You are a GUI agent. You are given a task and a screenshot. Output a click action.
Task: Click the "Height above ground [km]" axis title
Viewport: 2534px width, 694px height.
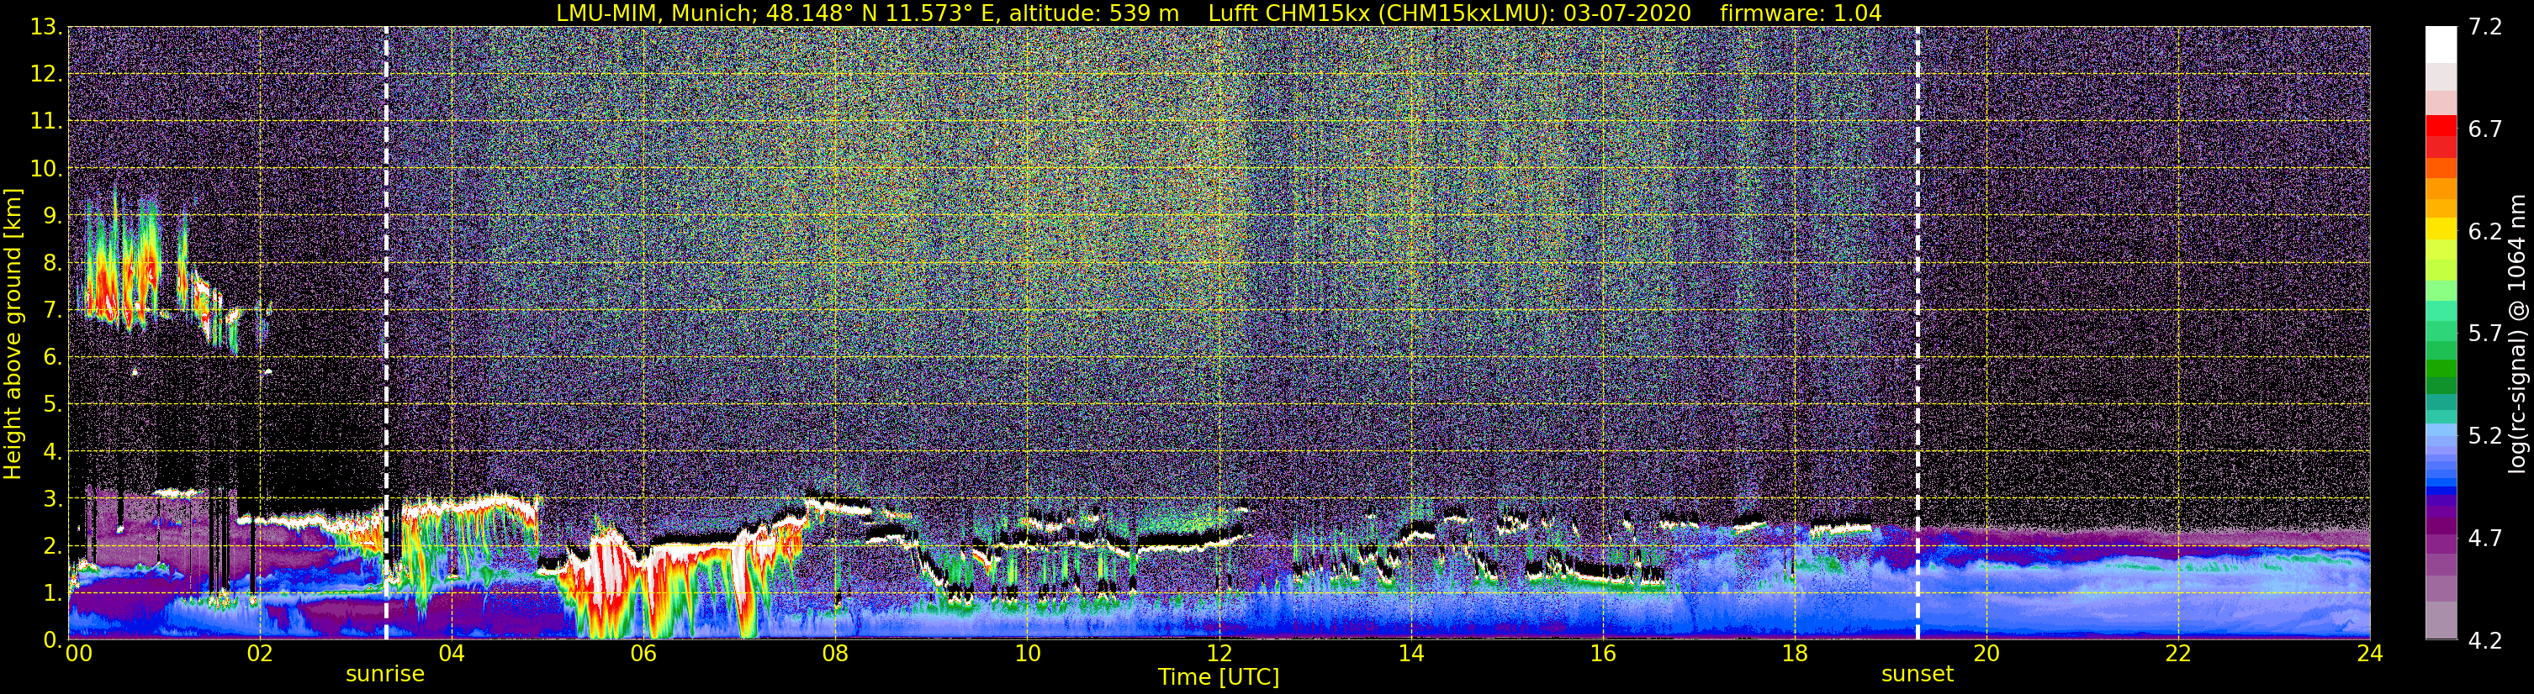(x=13, y=334)
